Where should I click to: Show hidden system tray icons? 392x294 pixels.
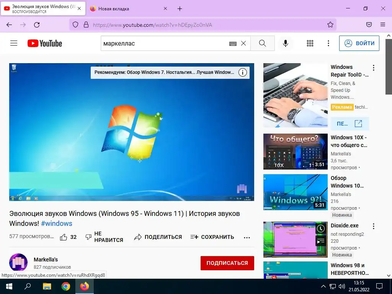click(323, 286)
